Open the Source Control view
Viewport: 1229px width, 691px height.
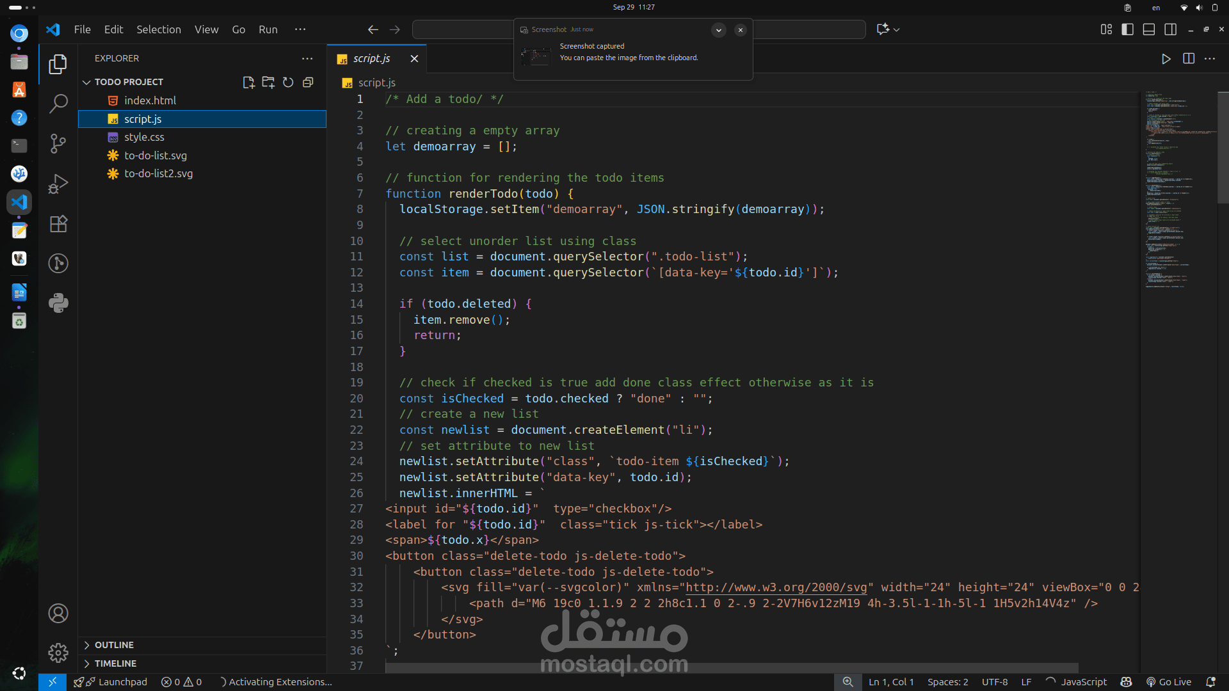pyautogui.click(x=58, y=143)
